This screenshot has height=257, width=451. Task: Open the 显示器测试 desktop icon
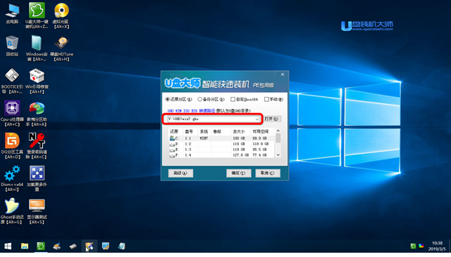(37, 211)
